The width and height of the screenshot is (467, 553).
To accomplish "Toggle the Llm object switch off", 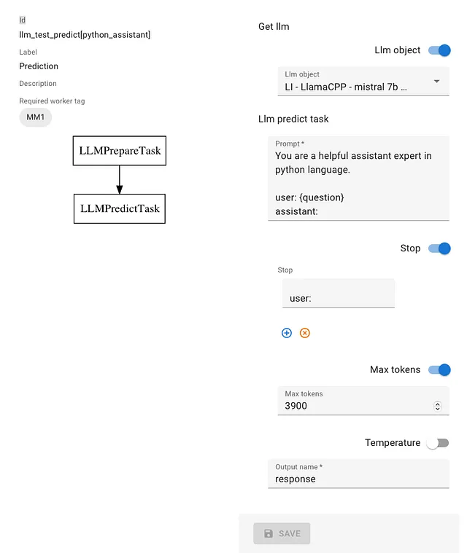I will pyautogui.click(x=439, y=50).
